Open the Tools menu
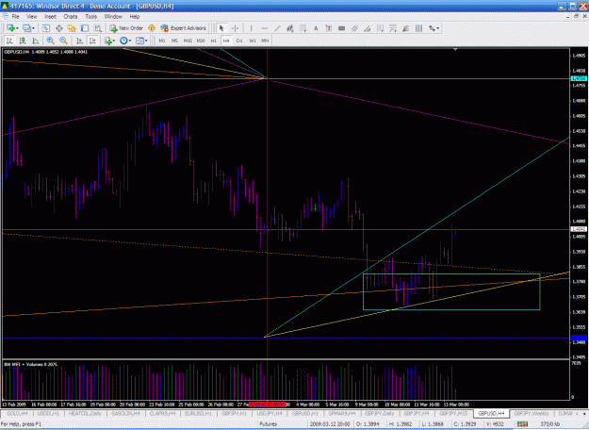The image size is (589, 430). pos(90,17)
